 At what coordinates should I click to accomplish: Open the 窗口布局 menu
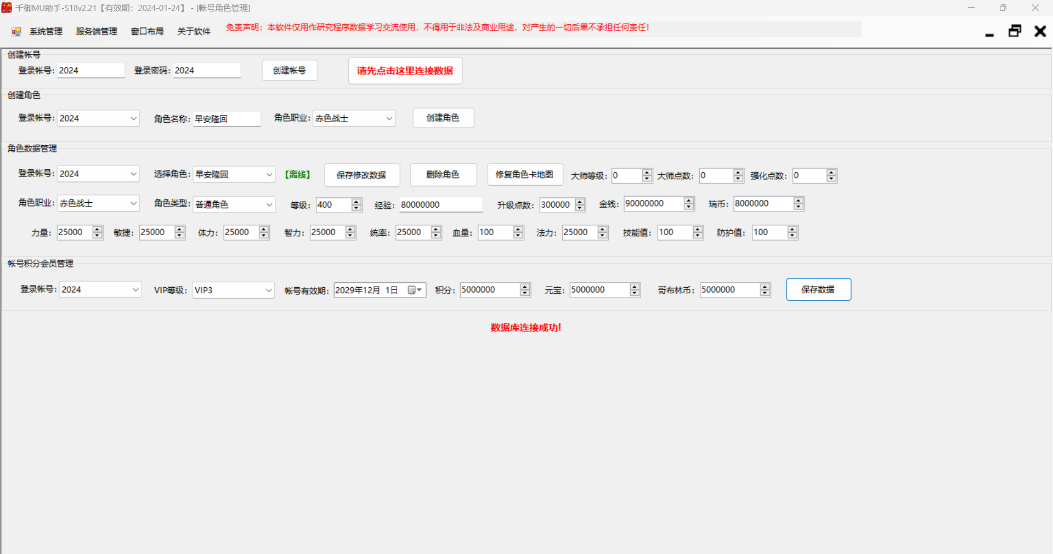147,32
